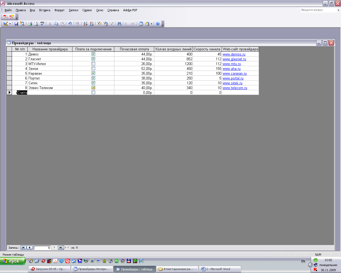Open the Записи menu
341x273 pixels.
pyautogui.click(x=73, y=10)
